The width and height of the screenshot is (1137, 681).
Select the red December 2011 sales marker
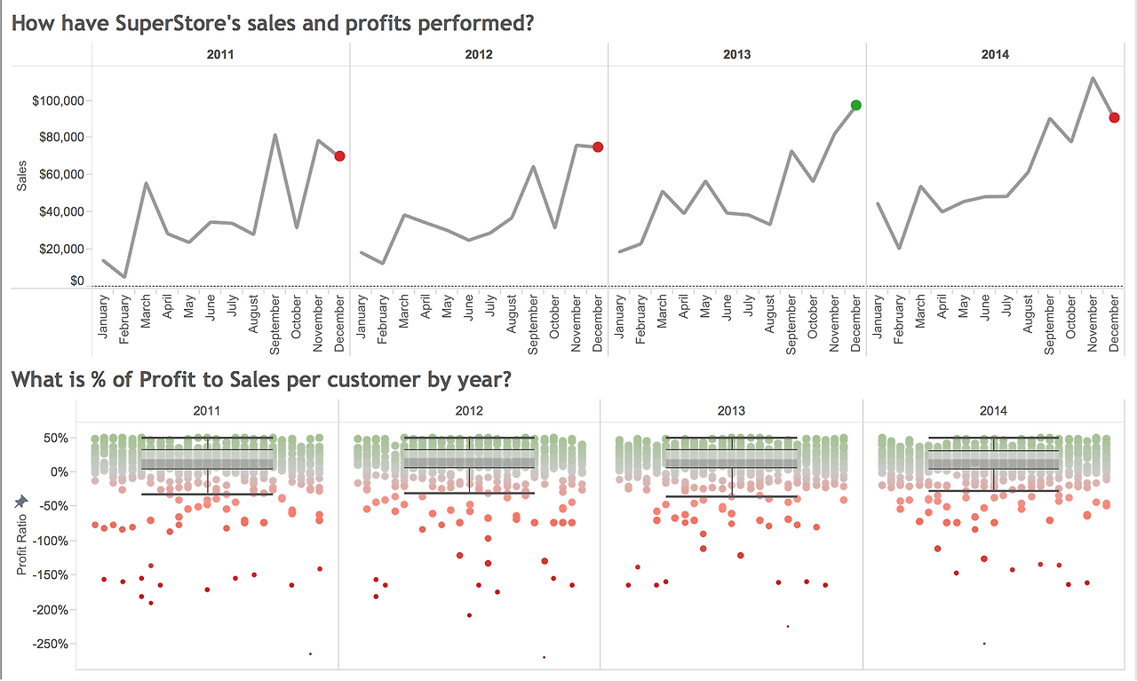339,156
